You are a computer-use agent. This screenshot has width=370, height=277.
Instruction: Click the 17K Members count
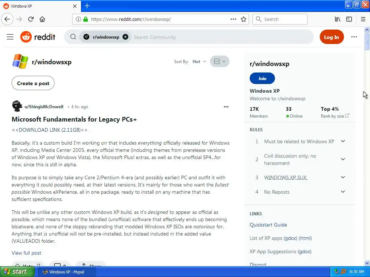click(x=259, y=112)
